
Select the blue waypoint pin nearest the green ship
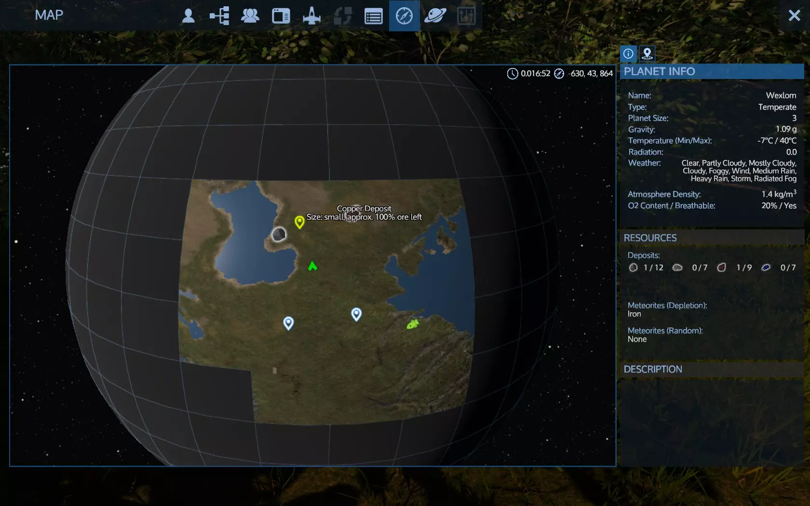[x=356, y=314]
